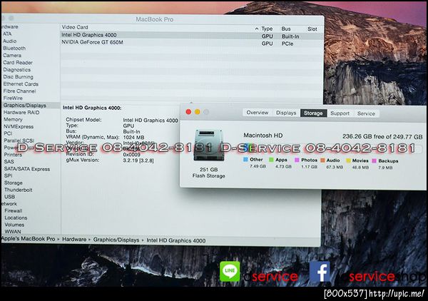428x301 pixels.
Task: Click the magenta Backups storage swatch
Action: click(374, 161)
